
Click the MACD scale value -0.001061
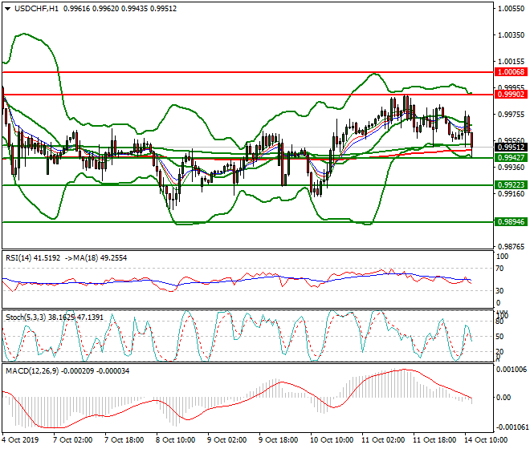tap(511, 427)
